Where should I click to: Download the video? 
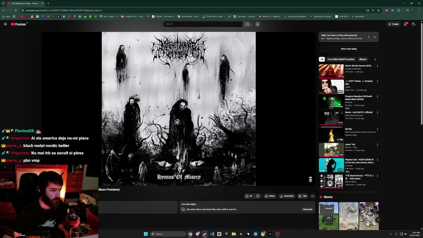click(x=287, y=196)
